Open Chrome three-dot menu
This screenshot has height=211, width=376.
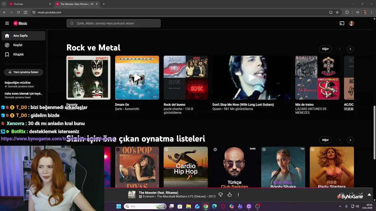click(x=372, y=12)
